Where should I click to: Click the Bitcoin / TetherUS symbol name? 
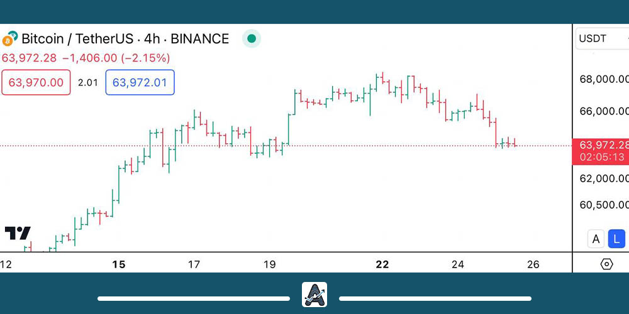click(80, 39)
